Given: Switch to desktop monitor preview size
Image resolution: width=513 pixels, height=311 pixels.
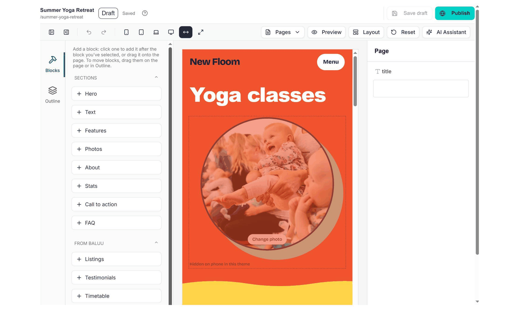Looking at the screenshot, I should (x=171, y=32).
